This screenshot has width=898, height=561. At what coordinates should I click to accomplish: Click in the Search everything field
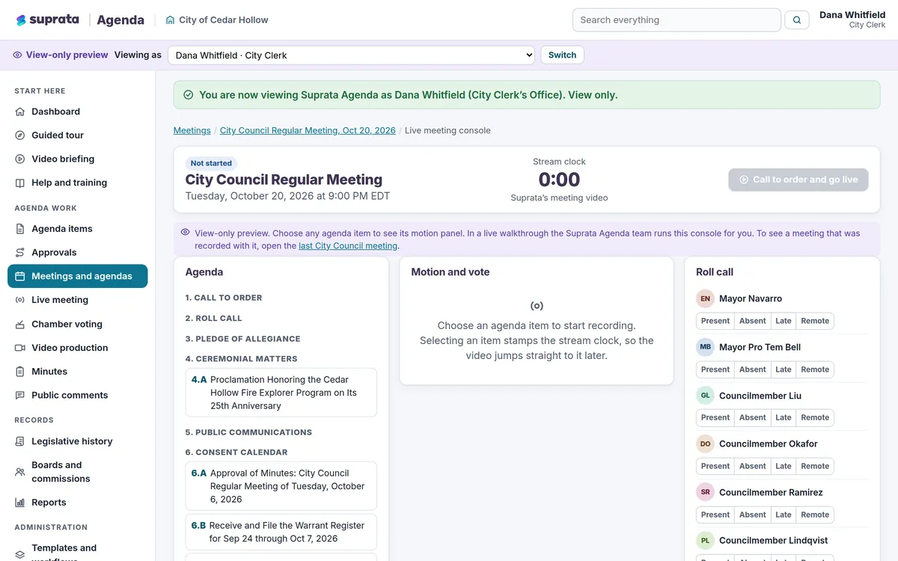tap(676, 20)
